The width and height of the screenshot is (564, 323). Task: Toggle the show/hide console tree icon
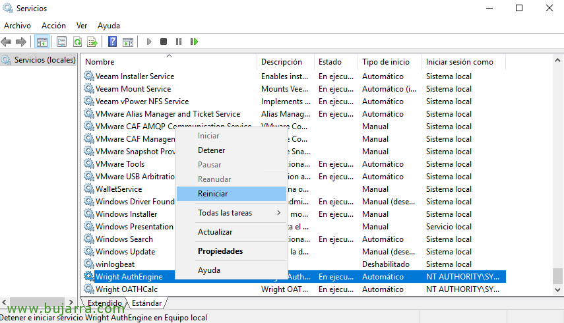(42, 42)
